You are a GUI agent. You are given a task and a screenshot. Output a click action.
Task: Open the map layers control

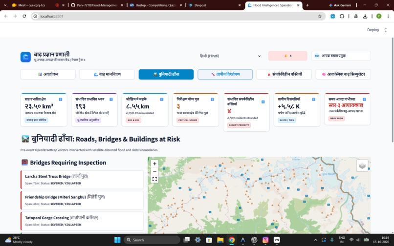point(362,165)
